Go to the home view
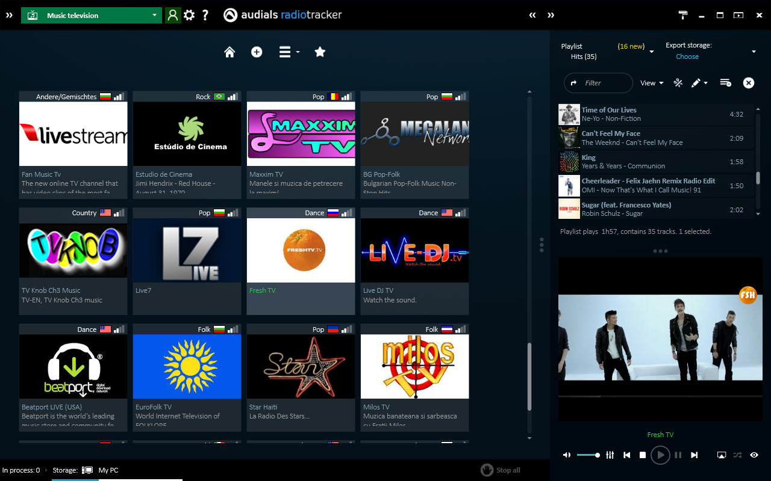Viewport: 771px width, 481px height. [x=229, y=52]
